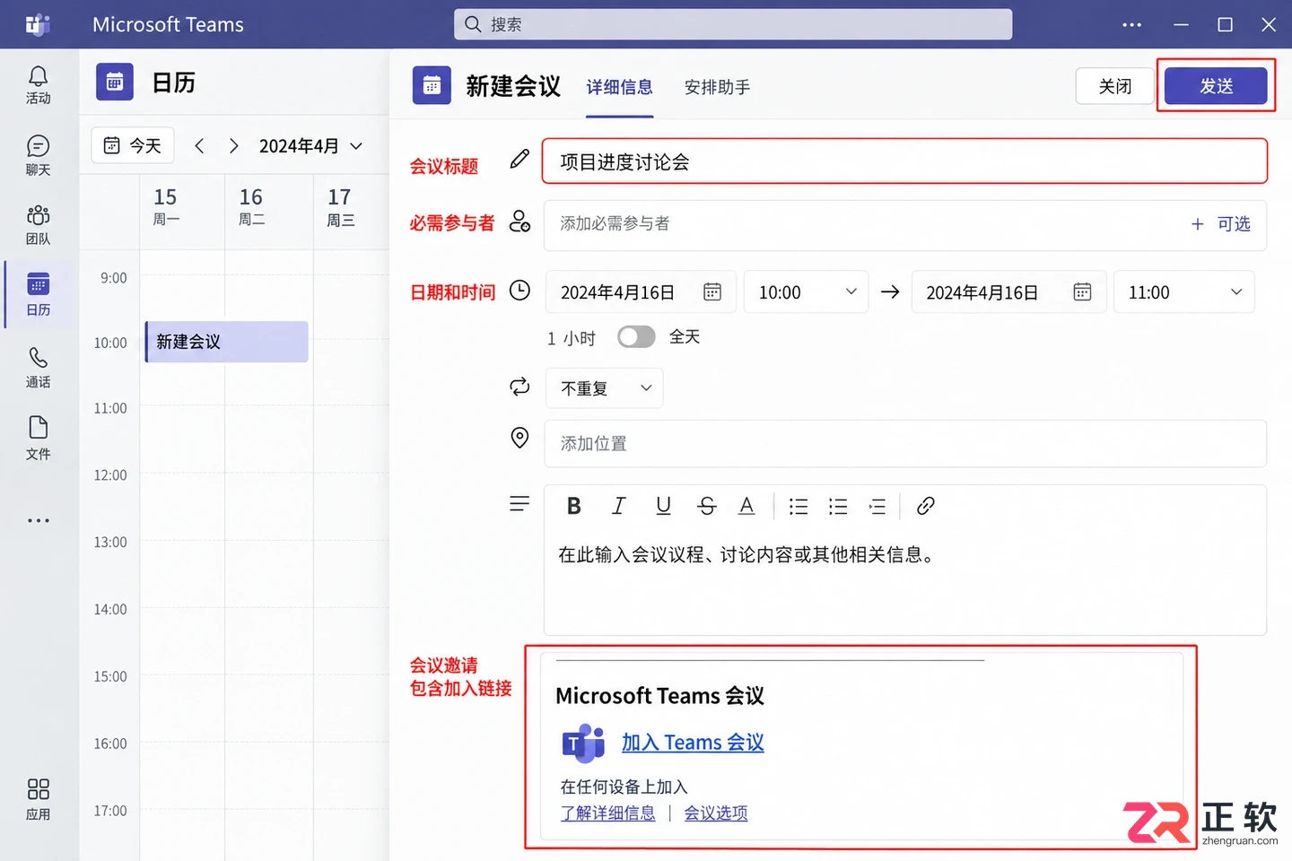Click the meeting title field 项目进度讨论会
This screenshot has height=861, width=1292.
tap(904, 162)
